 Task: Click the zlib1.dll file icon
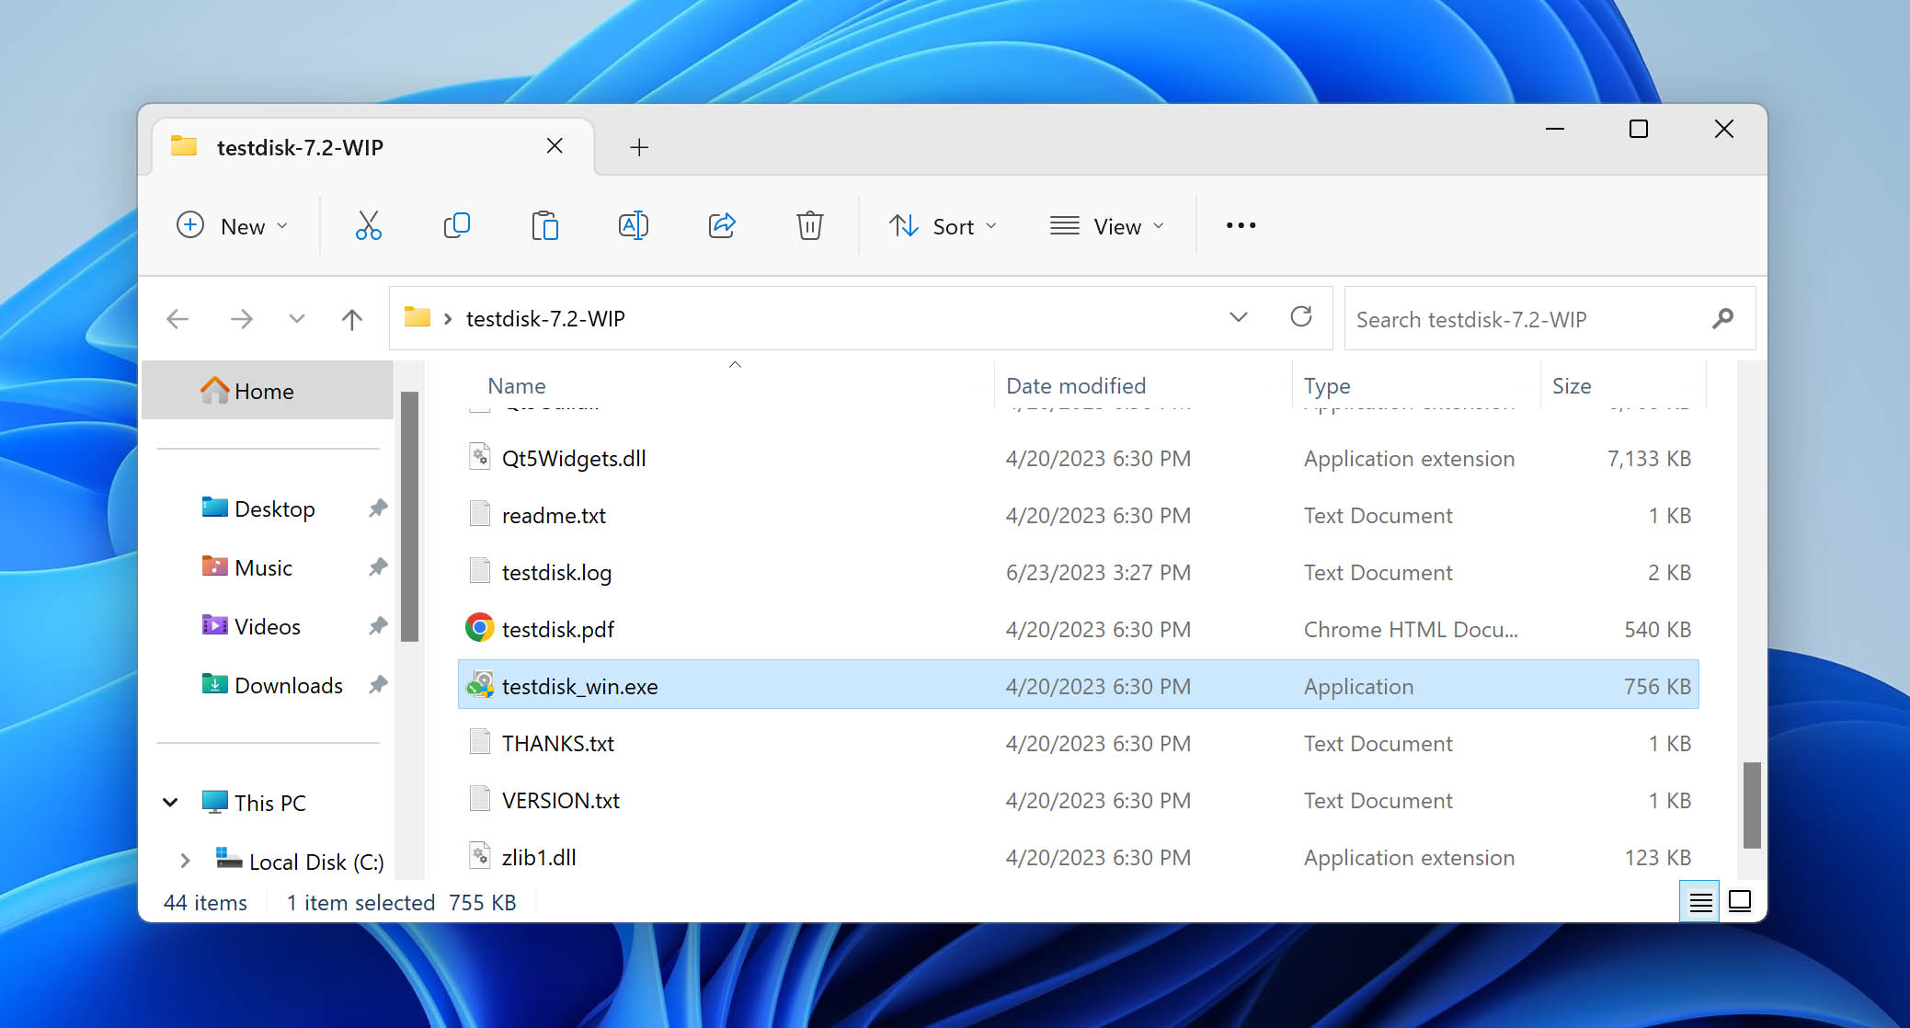480,856
